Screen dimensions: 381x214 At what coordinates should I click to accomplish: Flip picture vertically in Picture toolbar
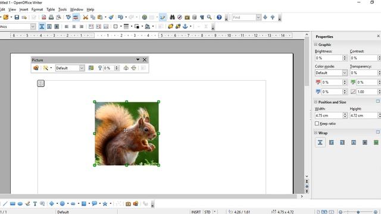[133, 68]
